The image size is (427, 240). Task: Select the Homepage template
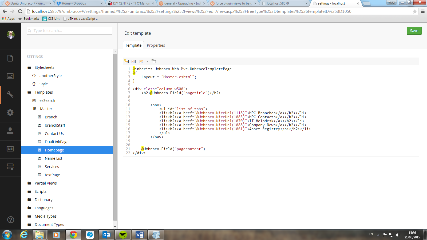tap(54, 150)
